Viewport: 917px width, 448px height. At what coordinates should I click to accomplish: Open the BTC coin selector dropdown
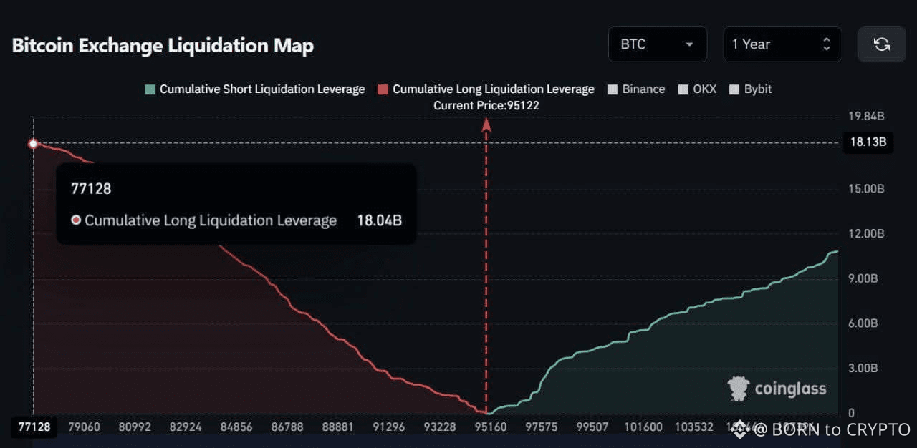point(656,44)
